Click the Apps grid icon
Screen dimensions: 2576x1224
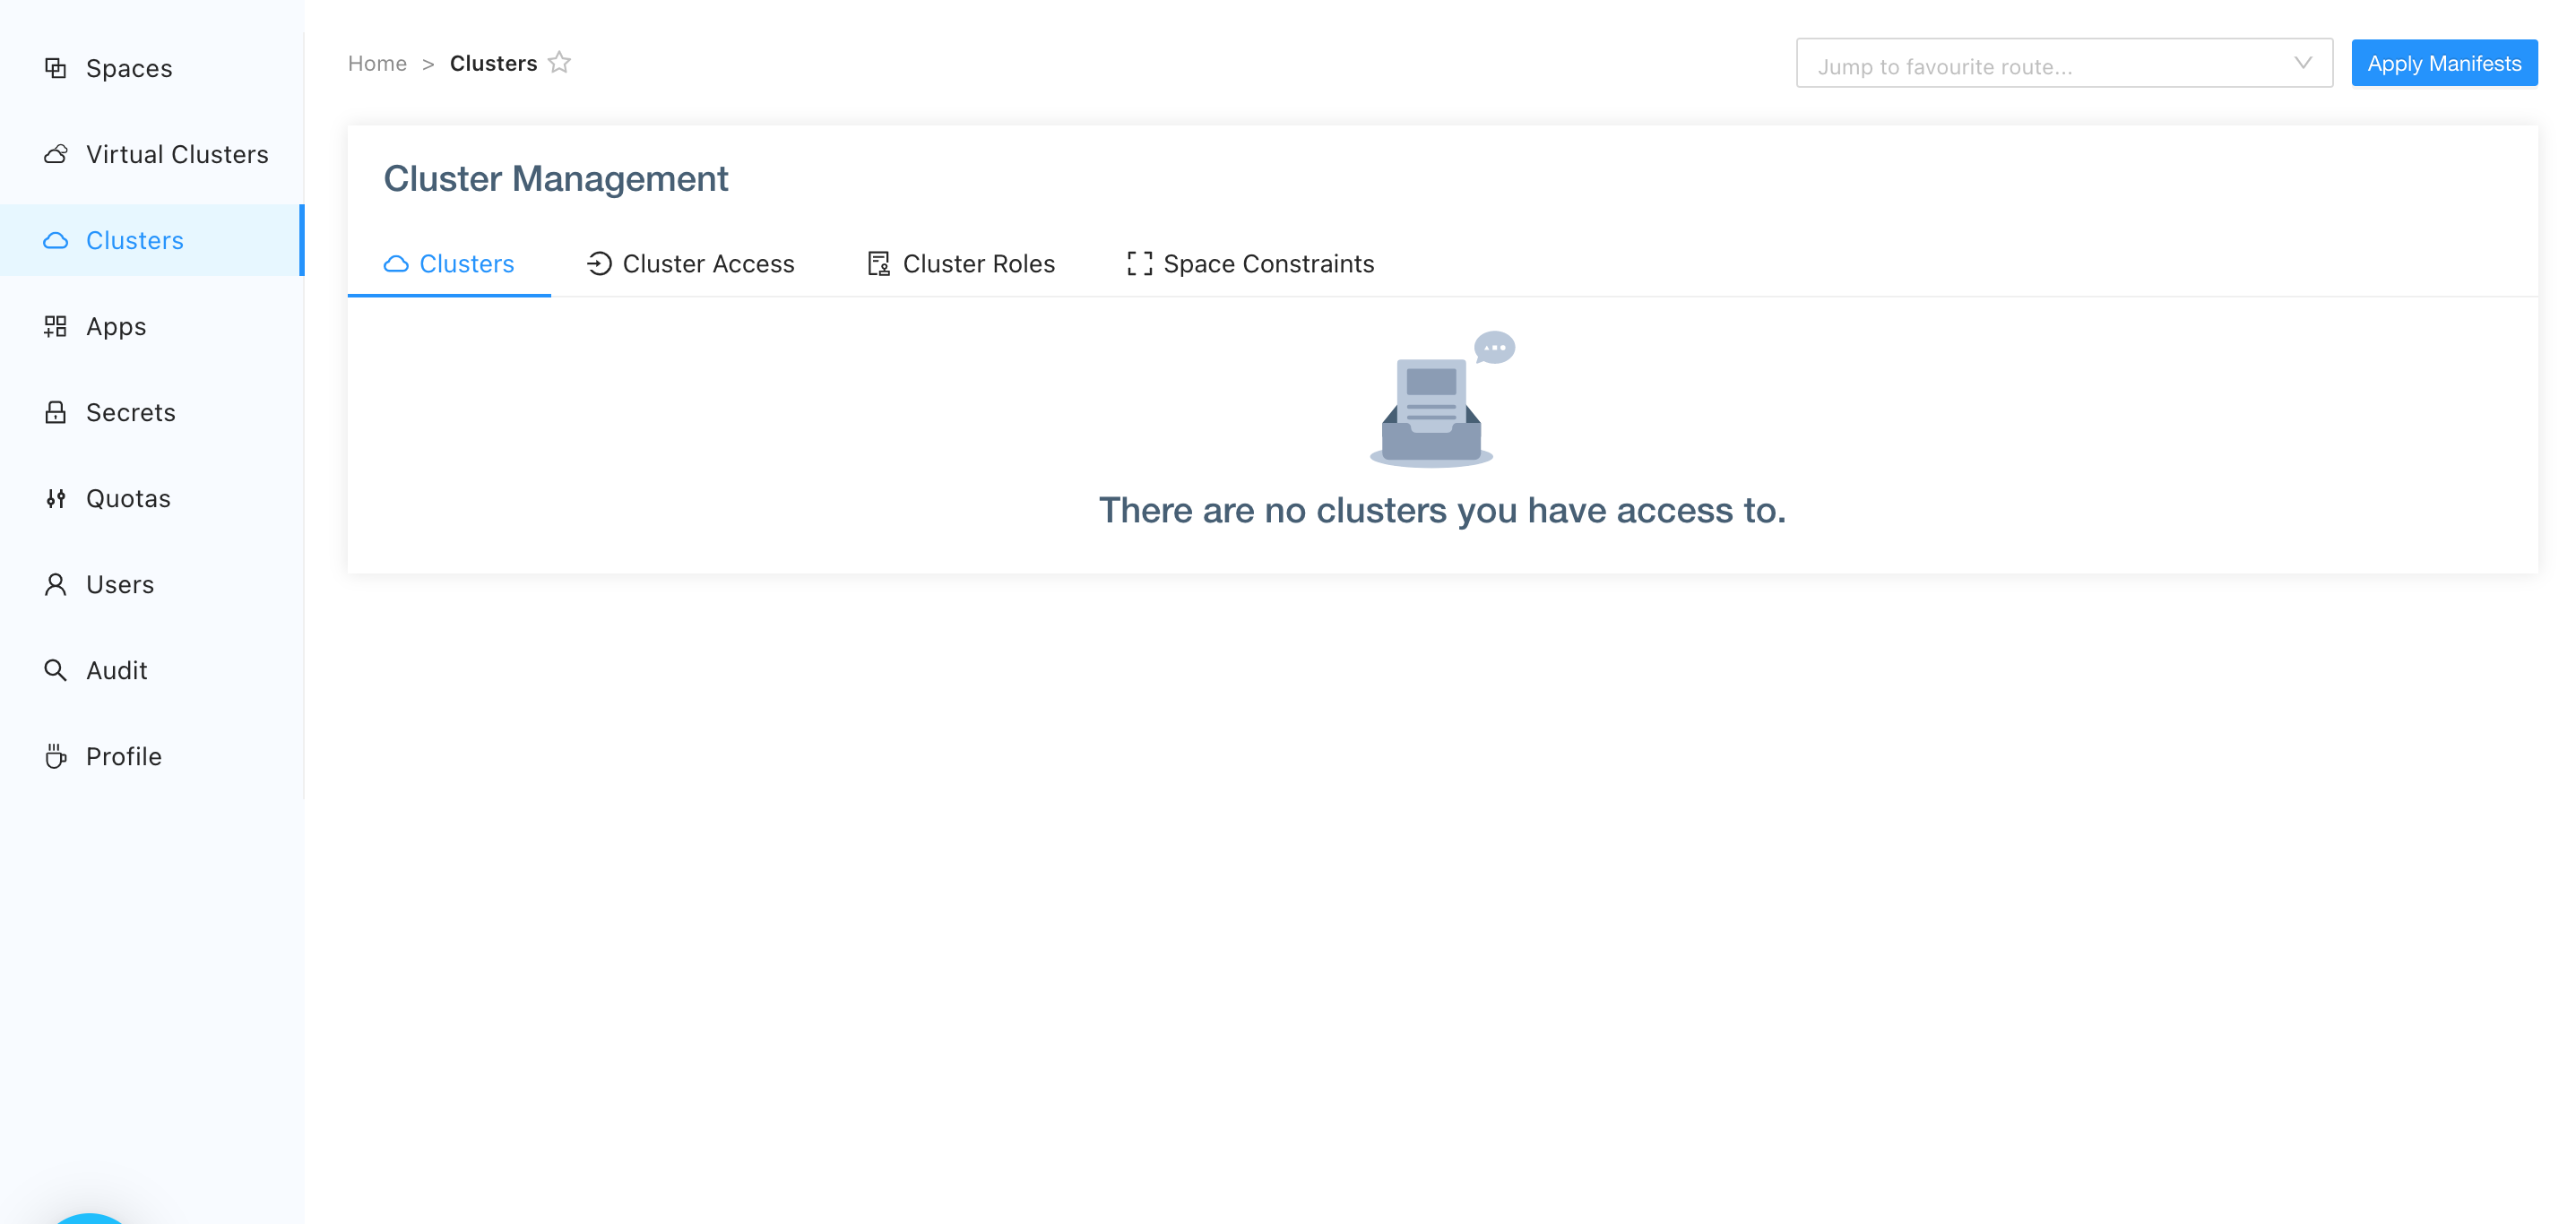pyautogui.click(x=56, y=326)
